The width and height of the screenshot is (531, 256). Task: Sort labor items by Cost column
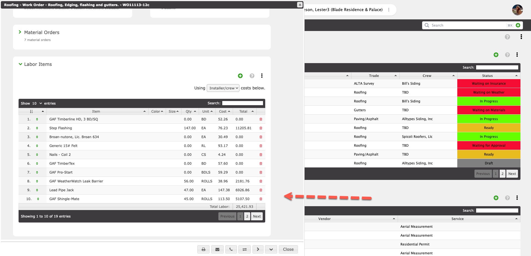(x=224, y=112)
